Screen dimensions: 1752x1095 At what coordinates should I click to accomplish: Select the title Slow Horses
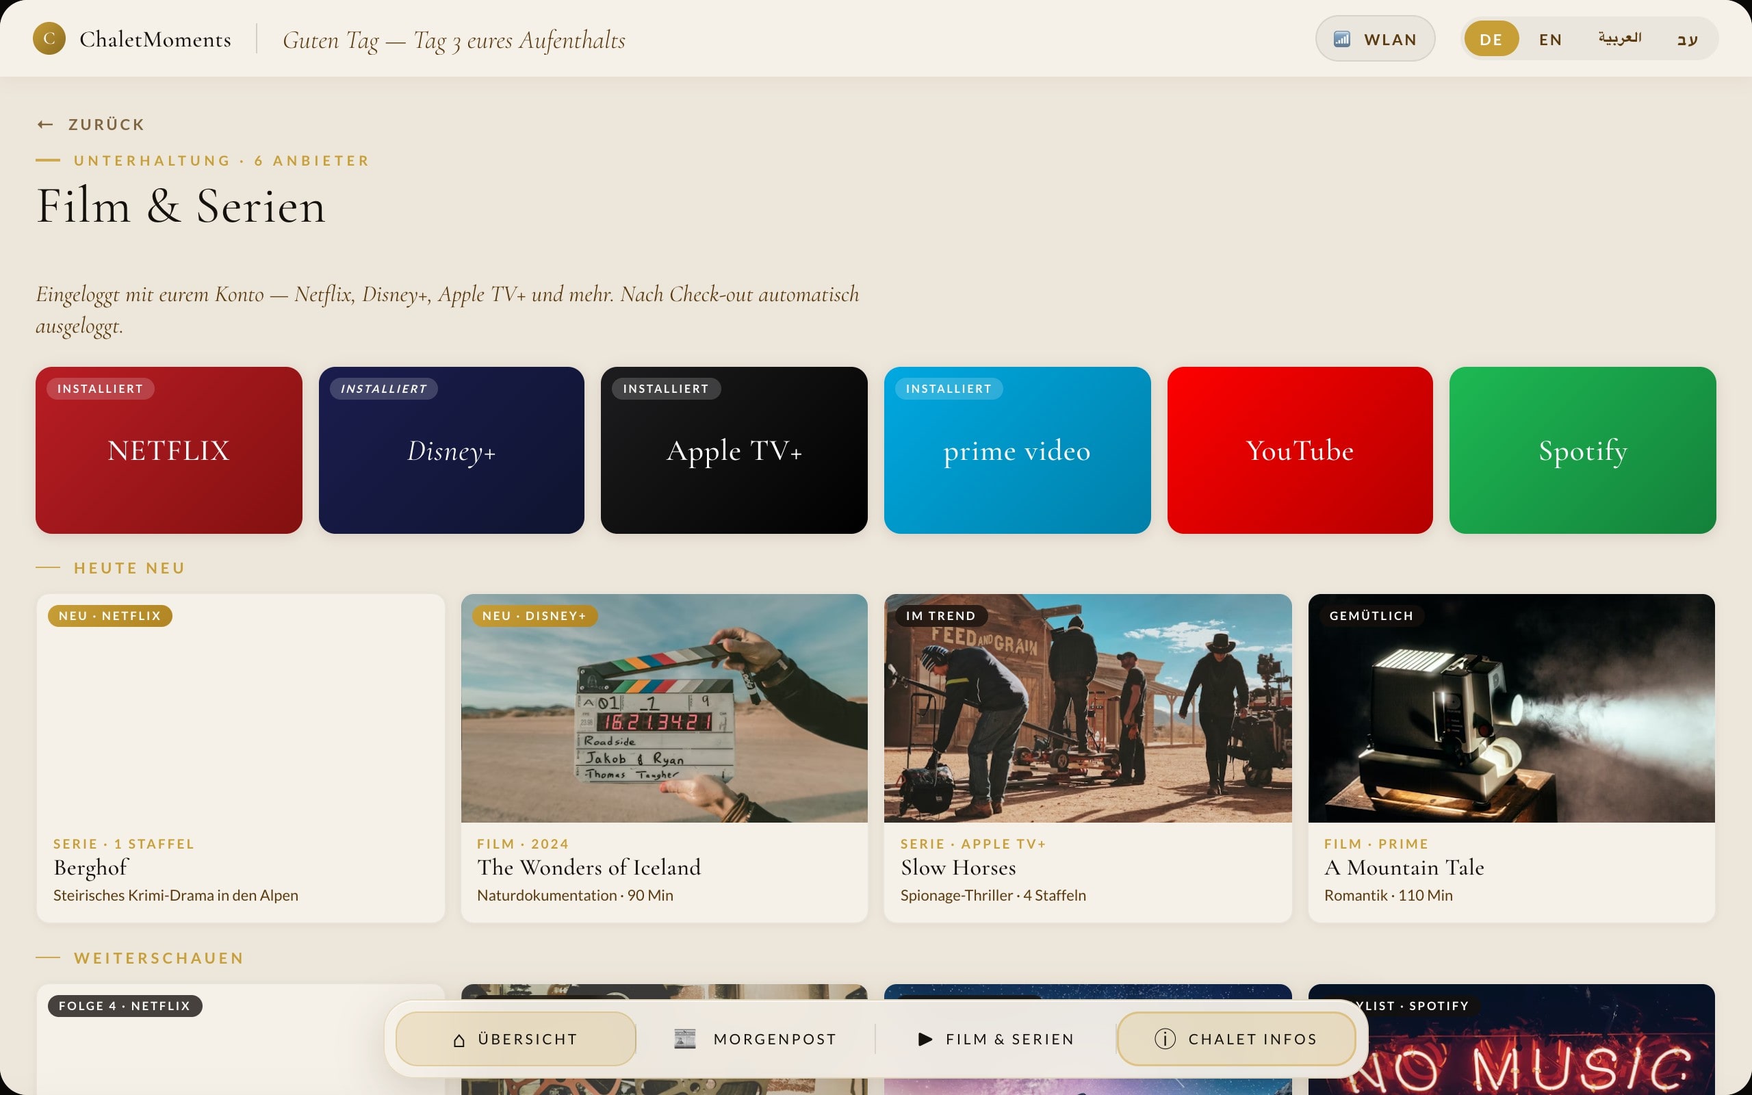coord(958,868)
